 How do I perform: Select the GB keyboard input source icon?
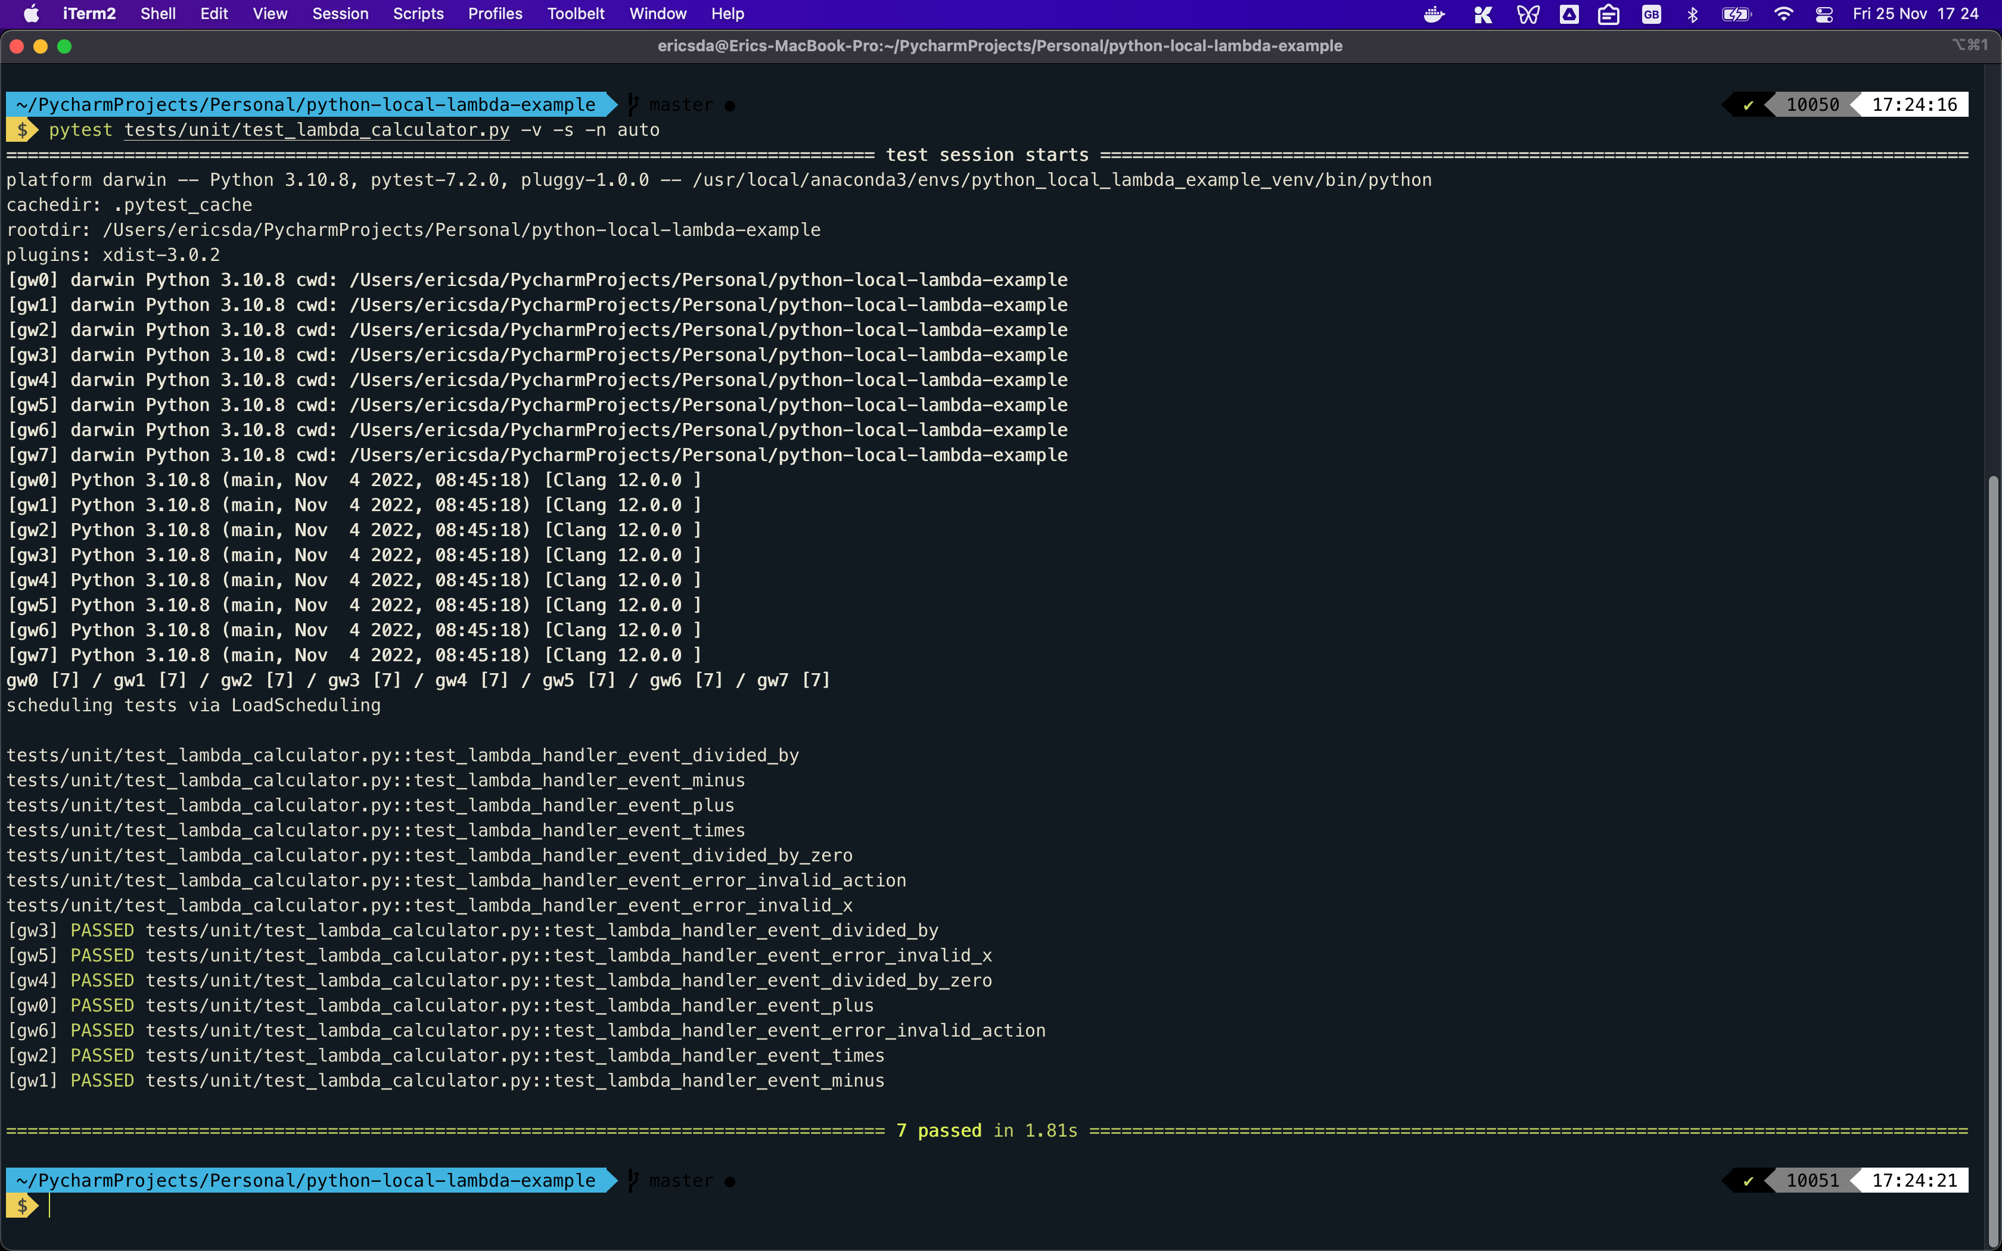[x=1651, y=14]
